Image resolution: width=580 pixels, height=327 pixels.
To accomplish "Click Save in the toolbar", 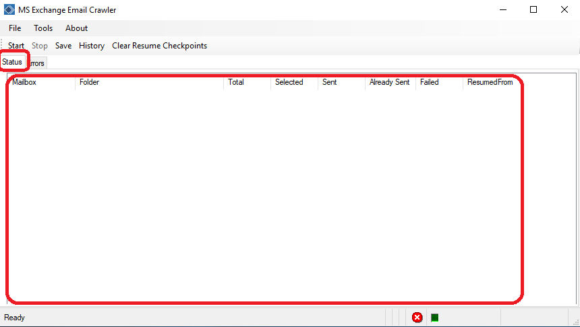I will point(63,46).
